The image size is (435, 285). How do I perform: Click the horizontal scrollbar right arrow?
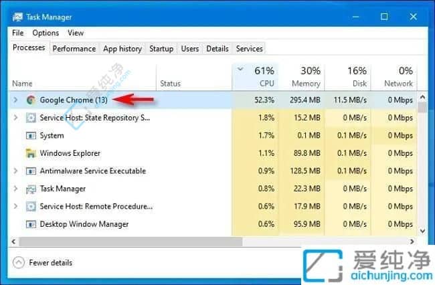pos(412,242)
